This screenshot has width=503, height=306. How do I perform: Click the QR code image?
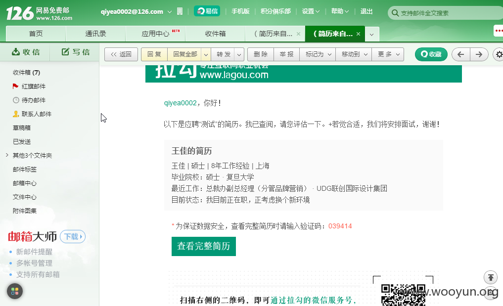(x=403, y=295)
